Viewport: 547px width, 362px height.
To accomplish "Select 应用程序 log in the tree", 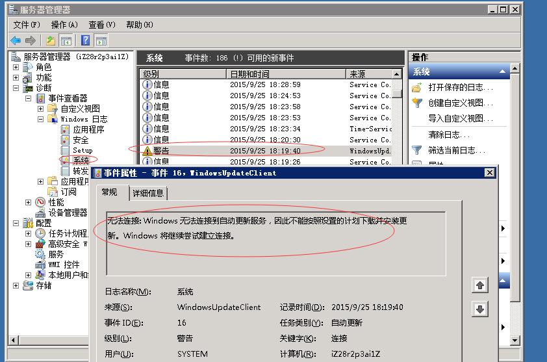I will click(x=88, y=129).
